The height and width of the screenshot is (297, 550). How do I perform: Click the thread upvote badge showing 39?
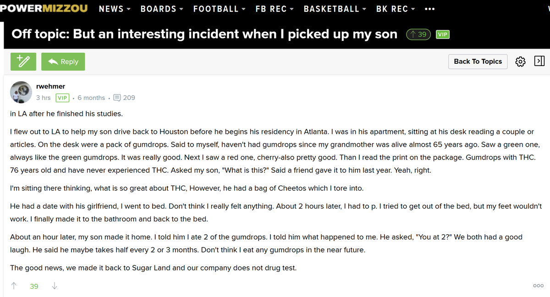[418, 34]
